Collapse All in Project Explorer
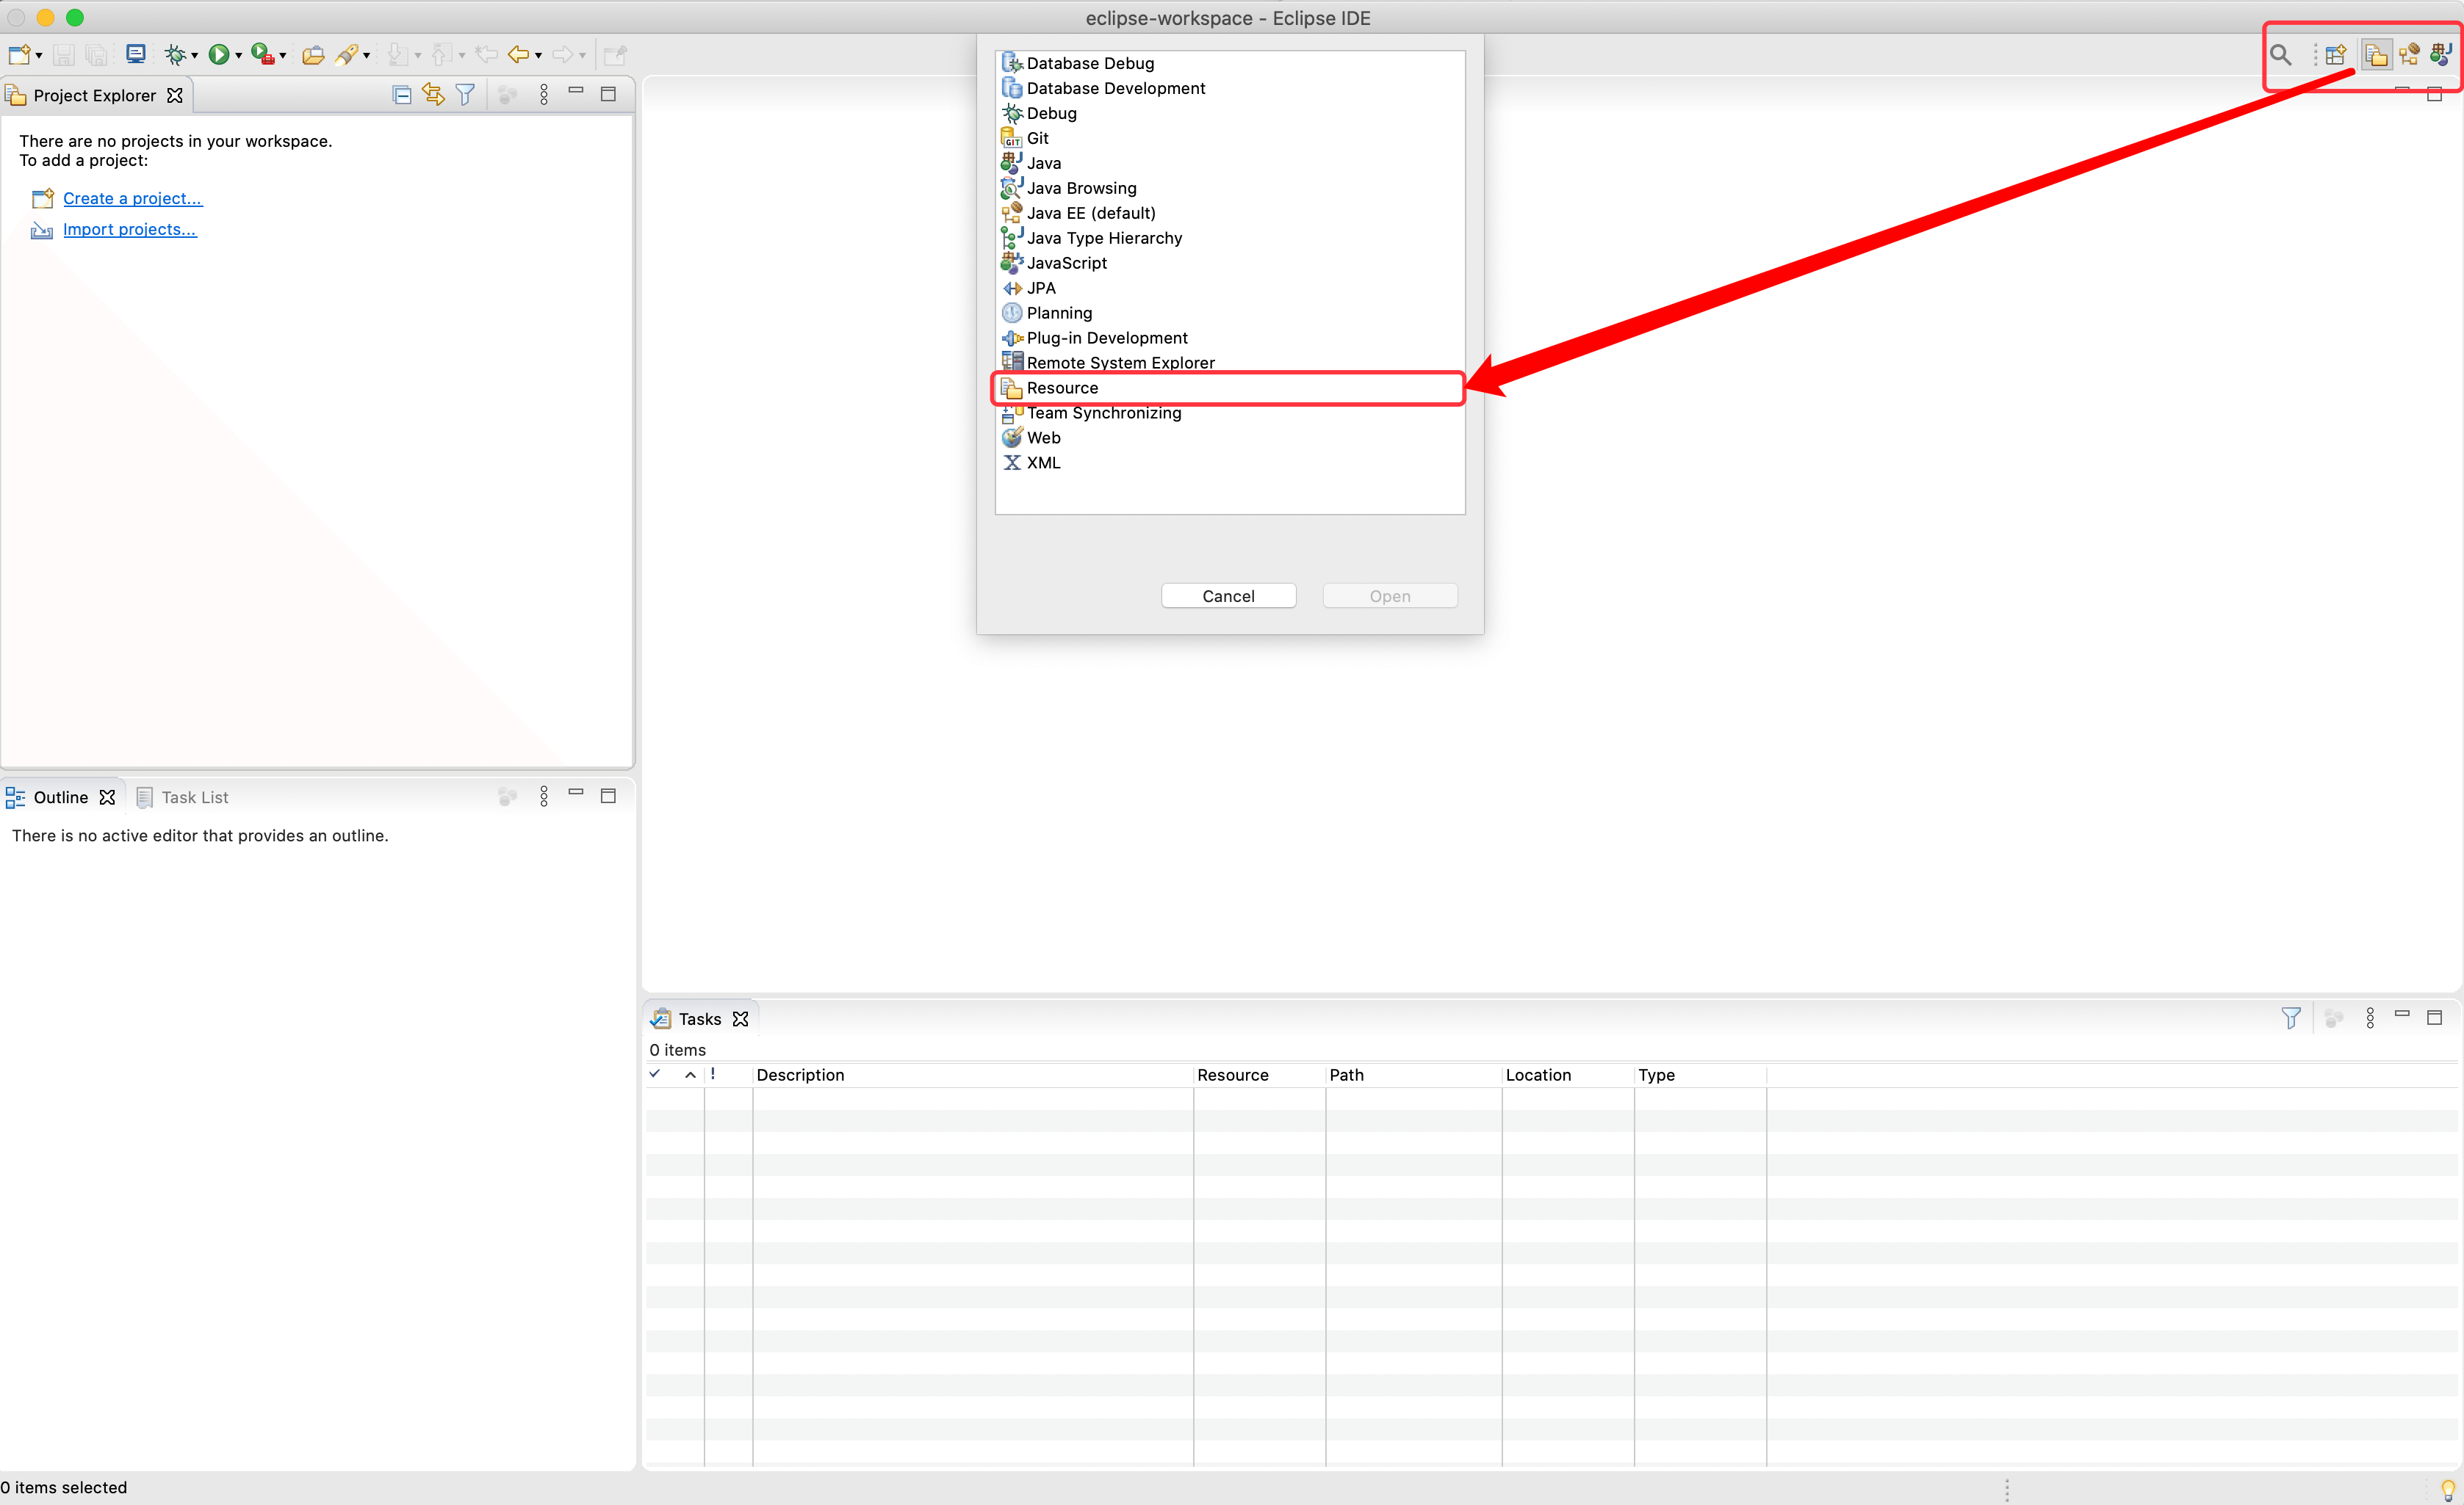 point(402,95)
